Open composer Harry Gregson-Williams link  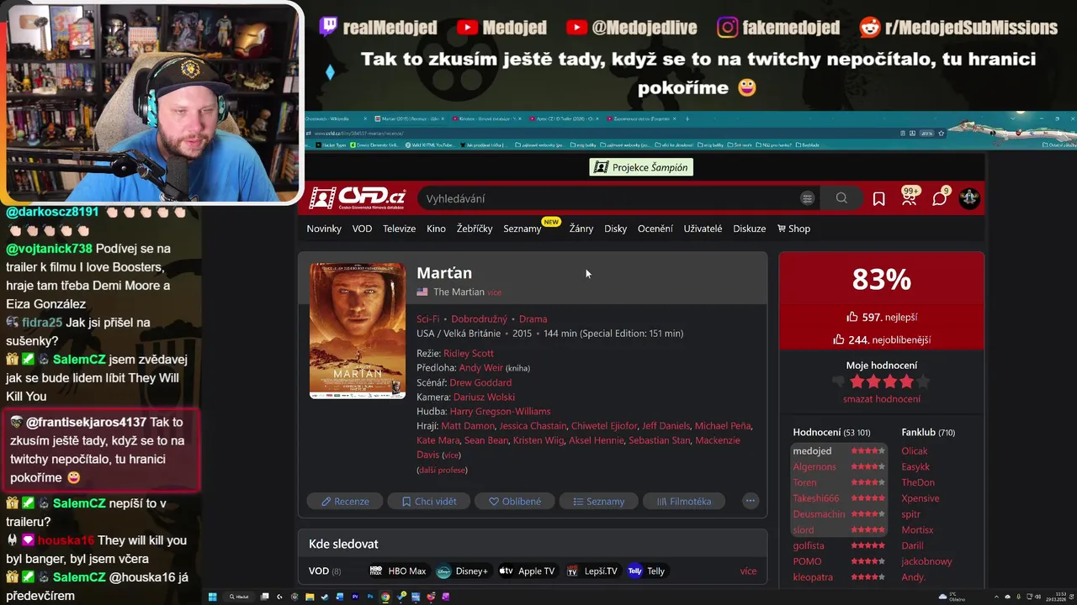point(500,412)
